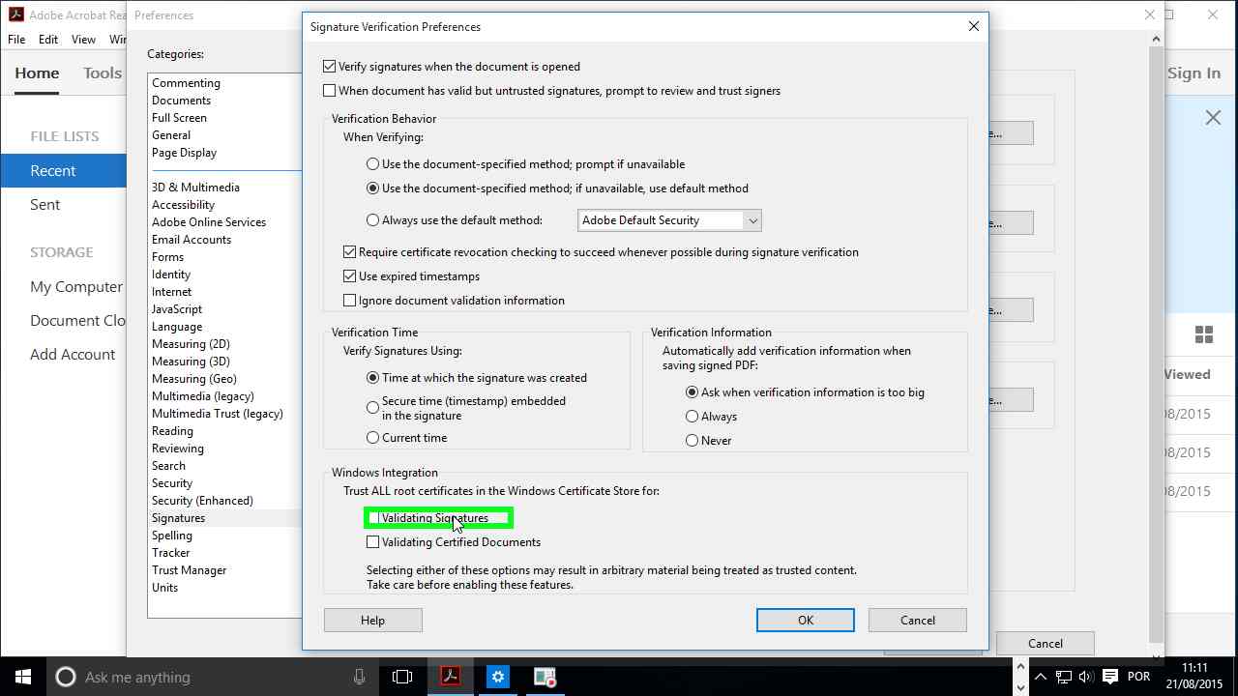Click the Cortana search circle icon

click(x=66, y=677)
